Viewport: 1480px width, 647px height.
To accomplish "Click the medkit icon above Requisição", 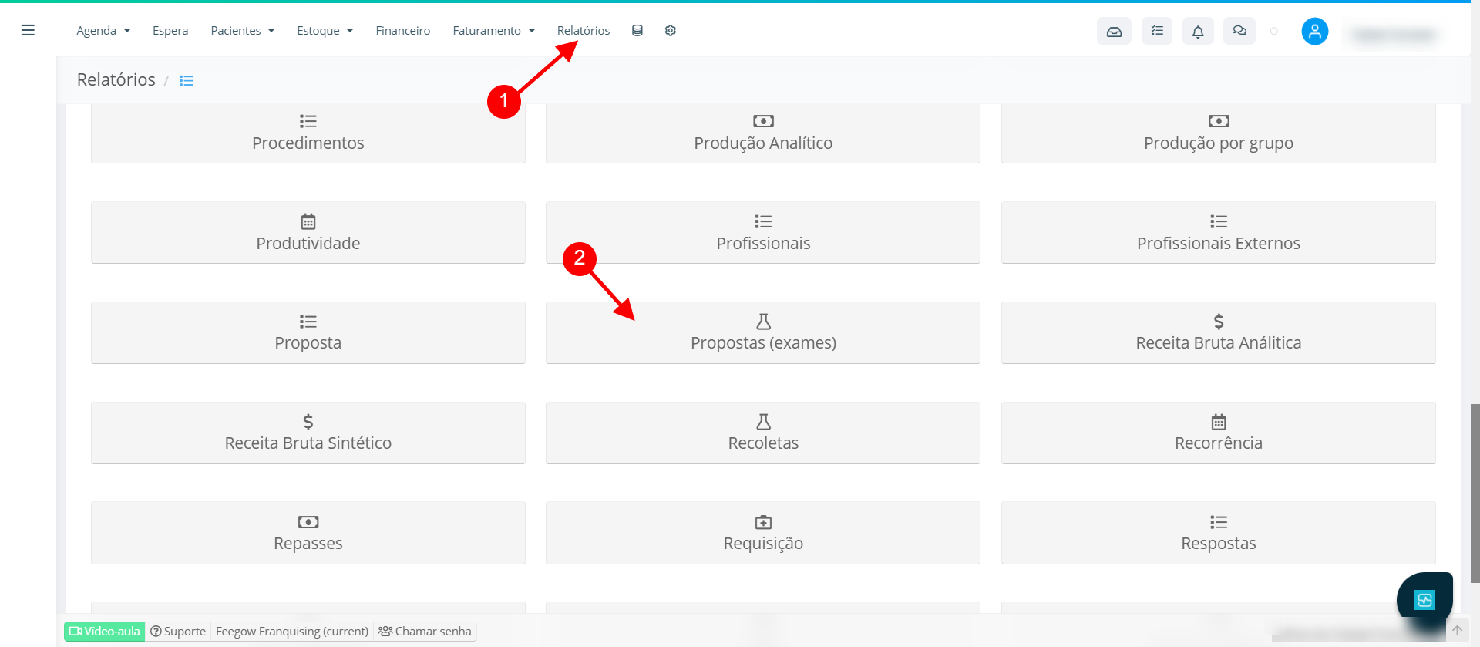I will [763, 522].
